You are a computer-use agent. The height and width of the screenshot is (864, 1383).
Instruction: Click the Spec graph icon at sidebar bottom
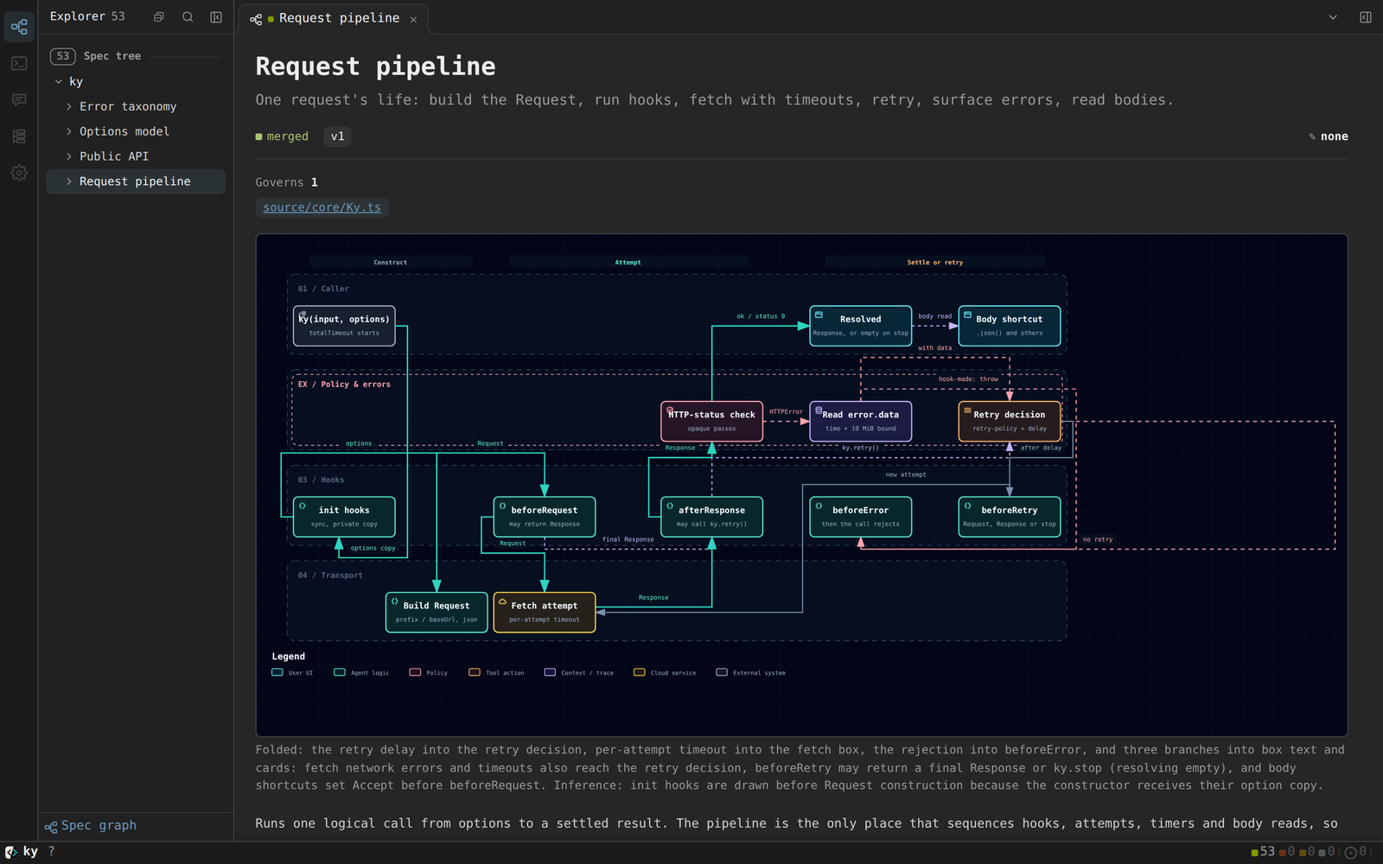(x=51, y=826)
